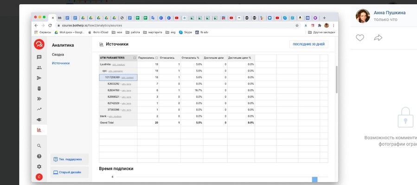Open the red 'C' account avatar
This screenshot has width=417, height=185.
coord(39,177)
